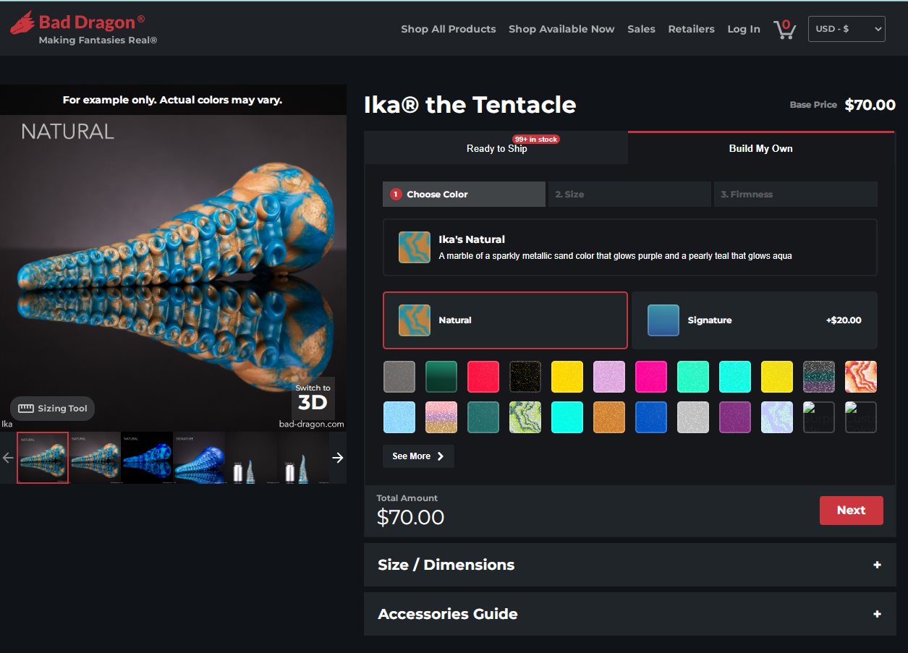Click the +$20.00 Signature surcharge
This screenshot has height=653, width=908.
point(844,320)
